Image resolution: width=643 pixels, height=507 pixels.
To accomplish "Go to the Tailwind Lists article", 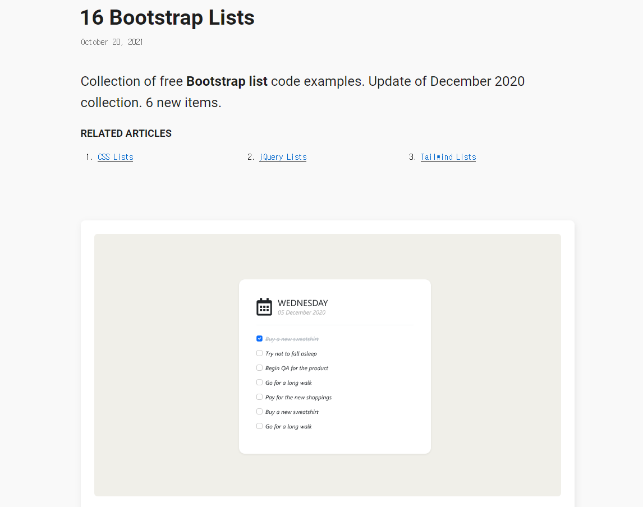I will [x=448, y=157].
